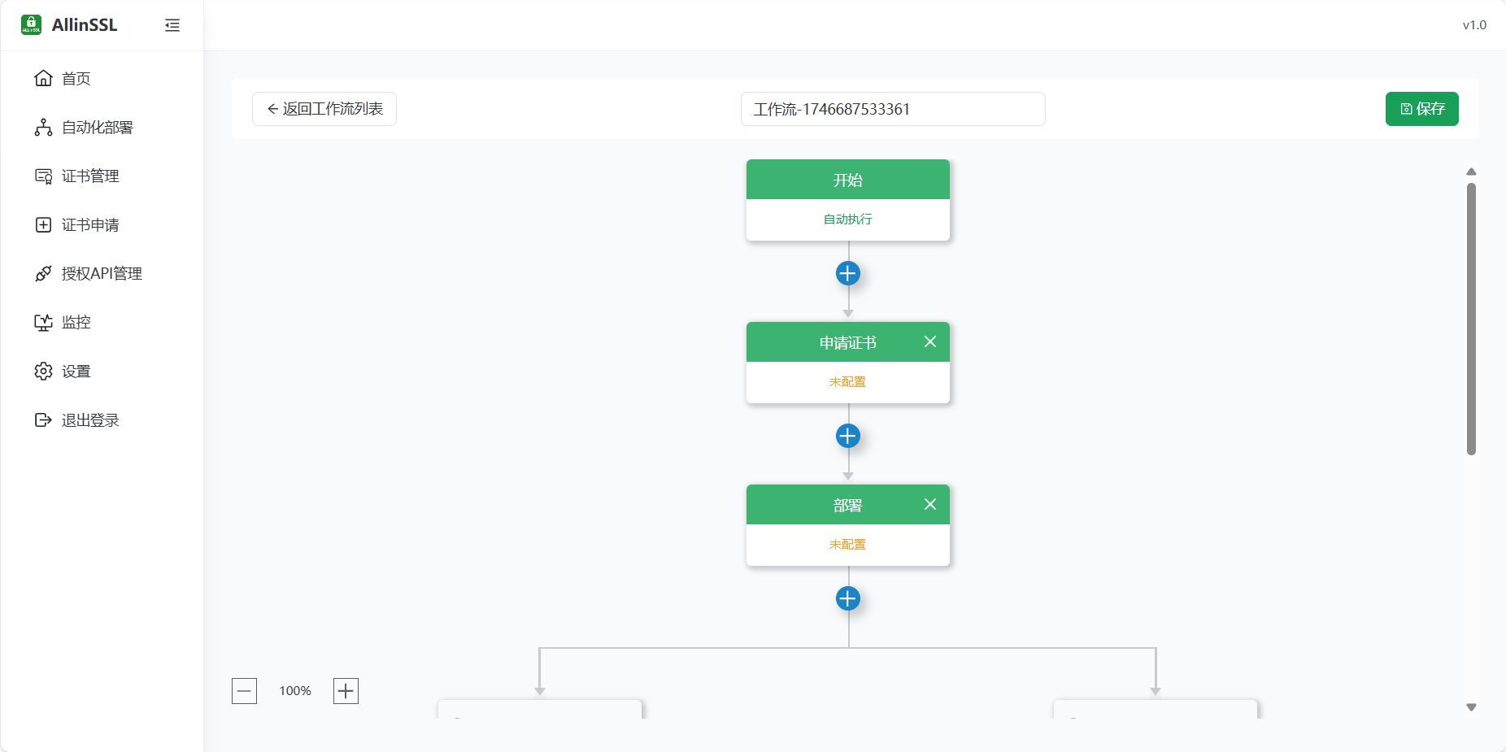Add node after the 开始 node
1506x752 pixels.
click(847, 273)
